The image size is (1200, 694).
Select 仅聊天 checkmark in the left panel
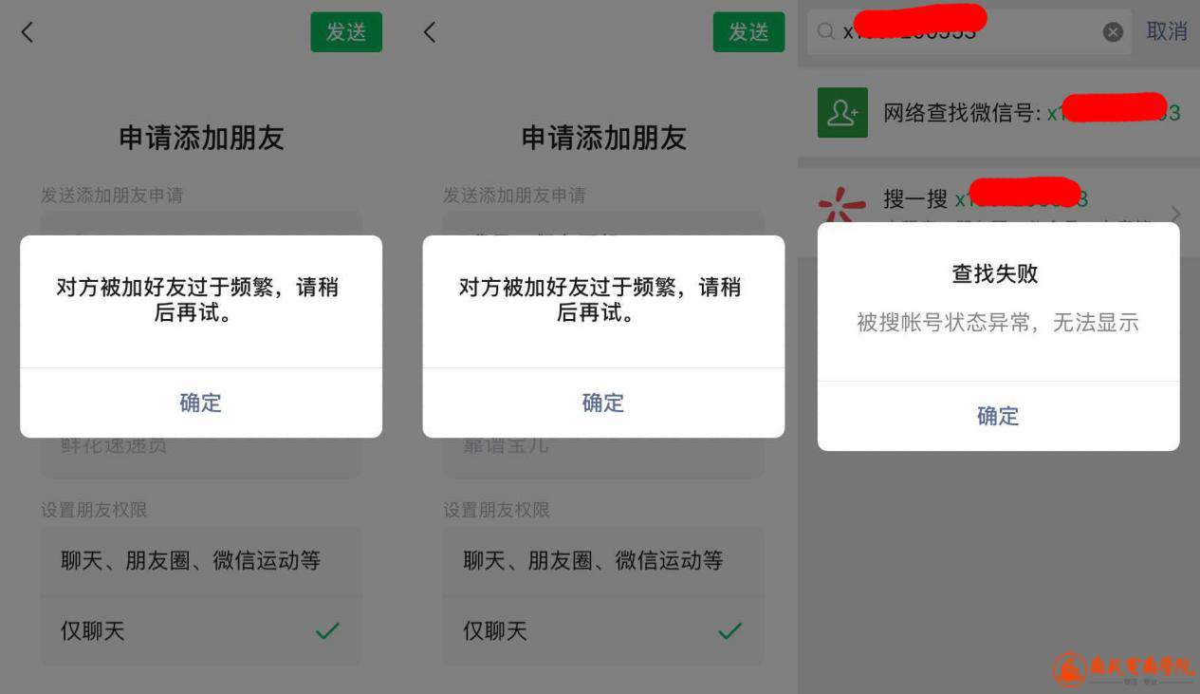327,630
